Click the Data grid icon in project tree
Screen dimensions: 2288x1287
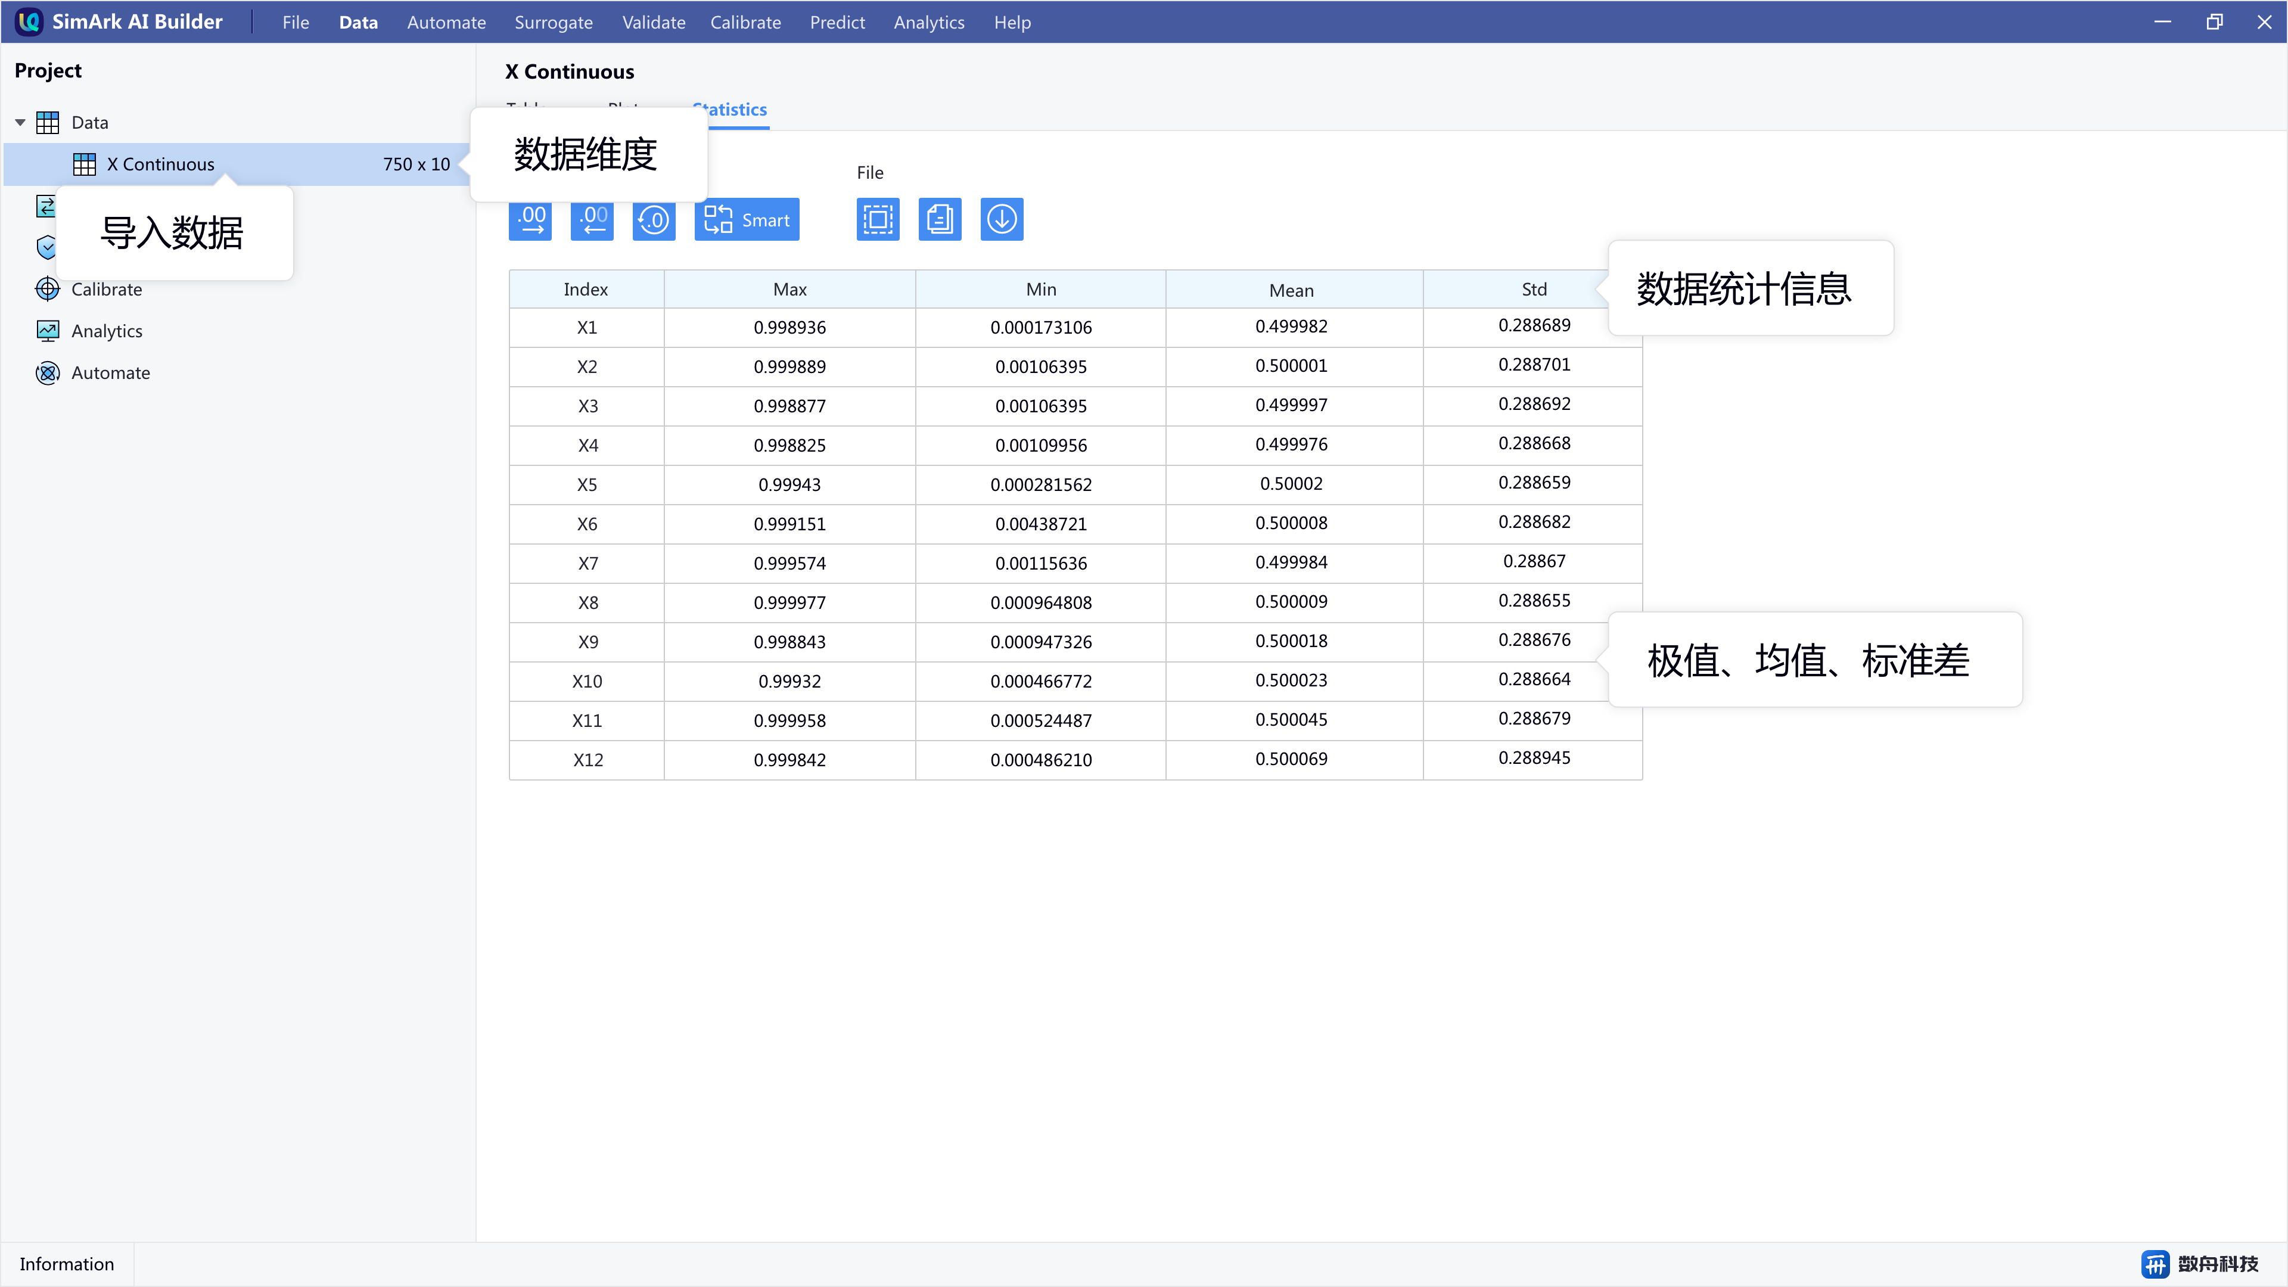pos(47,123)
